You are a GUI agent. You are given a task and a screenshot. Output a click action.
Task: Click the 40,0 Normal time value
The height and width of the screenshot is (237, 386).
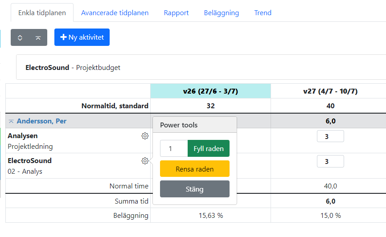click(330, 186)
